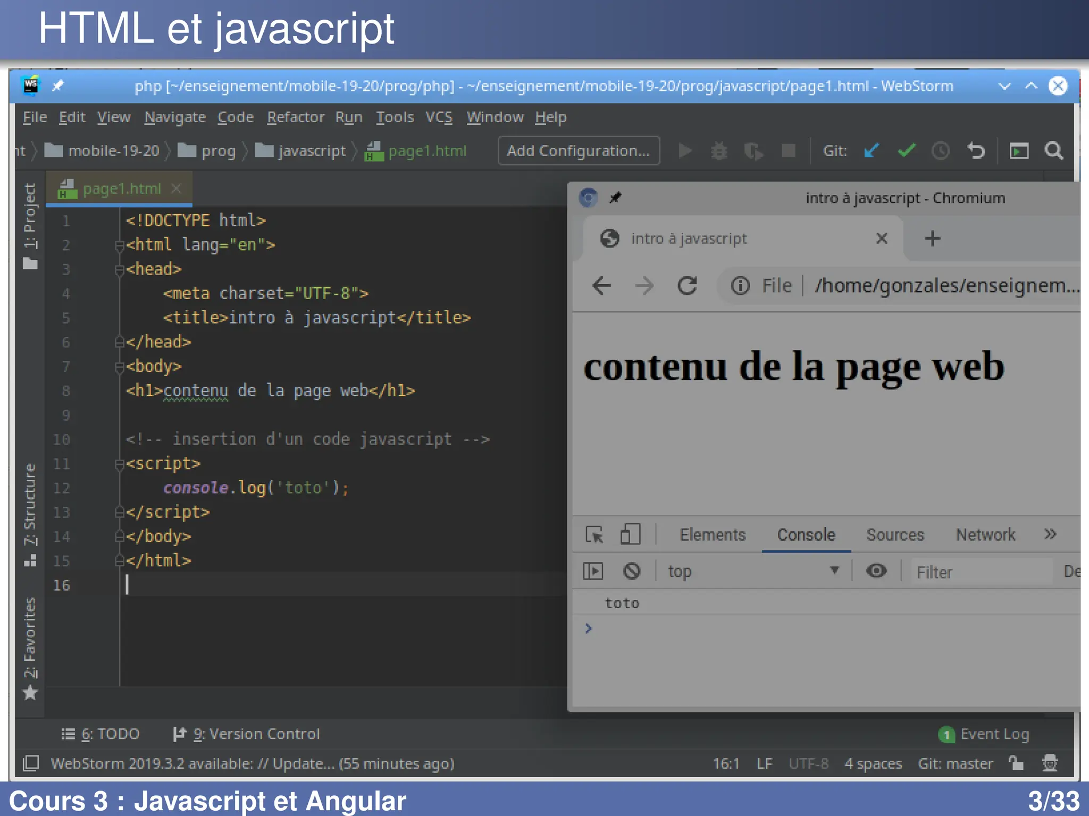
Task: Open line separator LF selector
Action: pyautogui.click(x=764, y=763)
